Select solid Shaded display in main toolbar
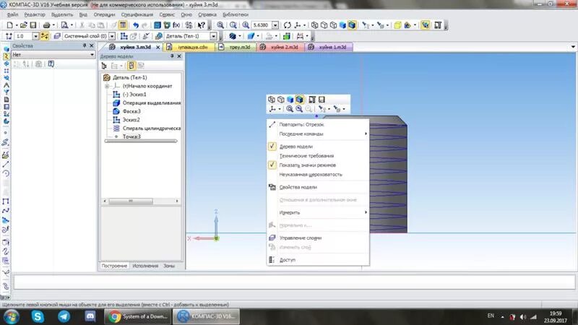The height and width of the screenshot is (325, 578). (342, 25)
